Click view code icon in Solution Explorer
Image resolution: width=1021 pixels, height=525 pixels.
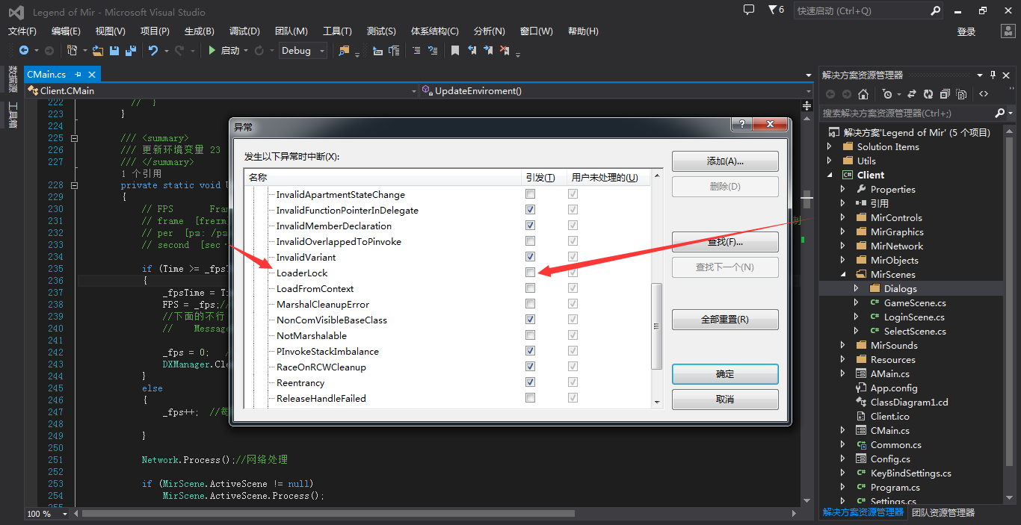tap(984, 94)
